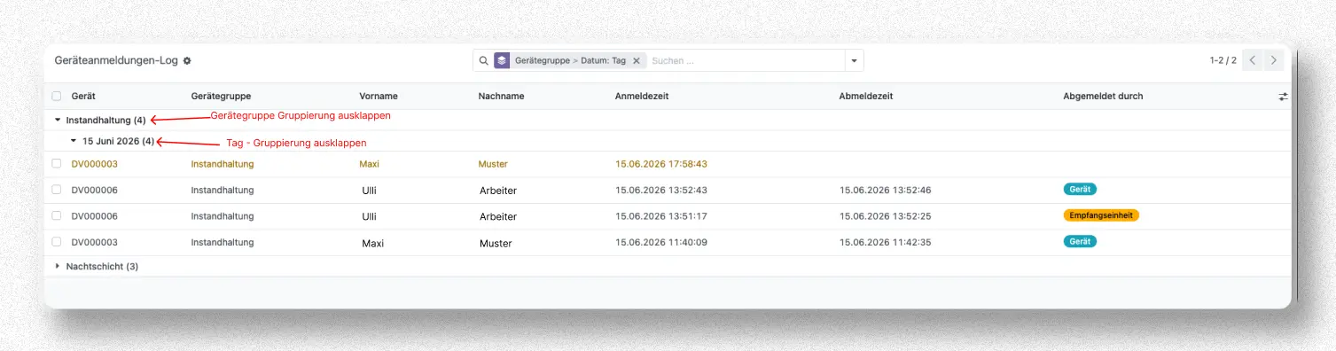Click login time 15.06.2026 17:58:43

pyautogui.click(x=660, y=164)
